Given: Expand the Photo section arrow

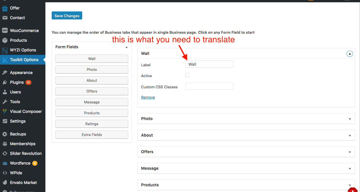Looking at the screenshot, I should pos(350,119).
